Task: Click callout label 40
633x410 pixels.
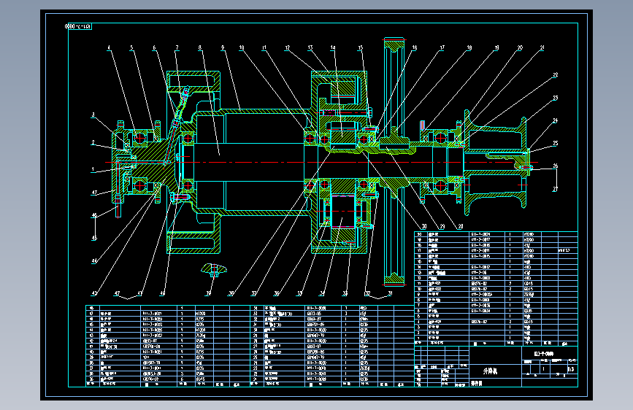Action: [x=163, y=293]
